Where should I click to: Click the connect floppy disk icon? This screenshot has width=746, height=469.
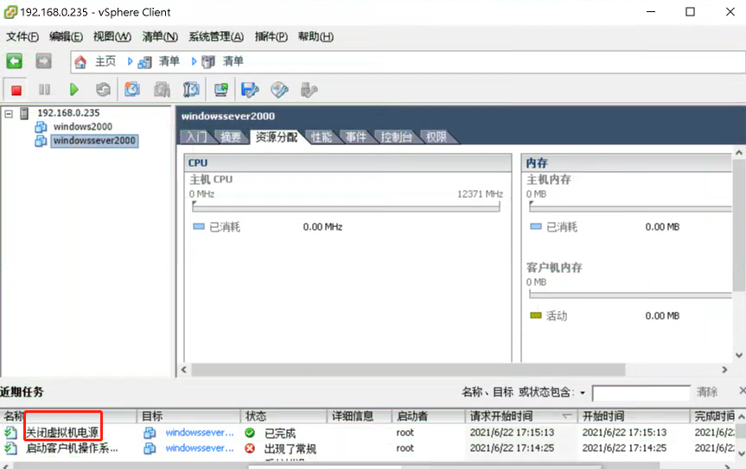point(250,89)
